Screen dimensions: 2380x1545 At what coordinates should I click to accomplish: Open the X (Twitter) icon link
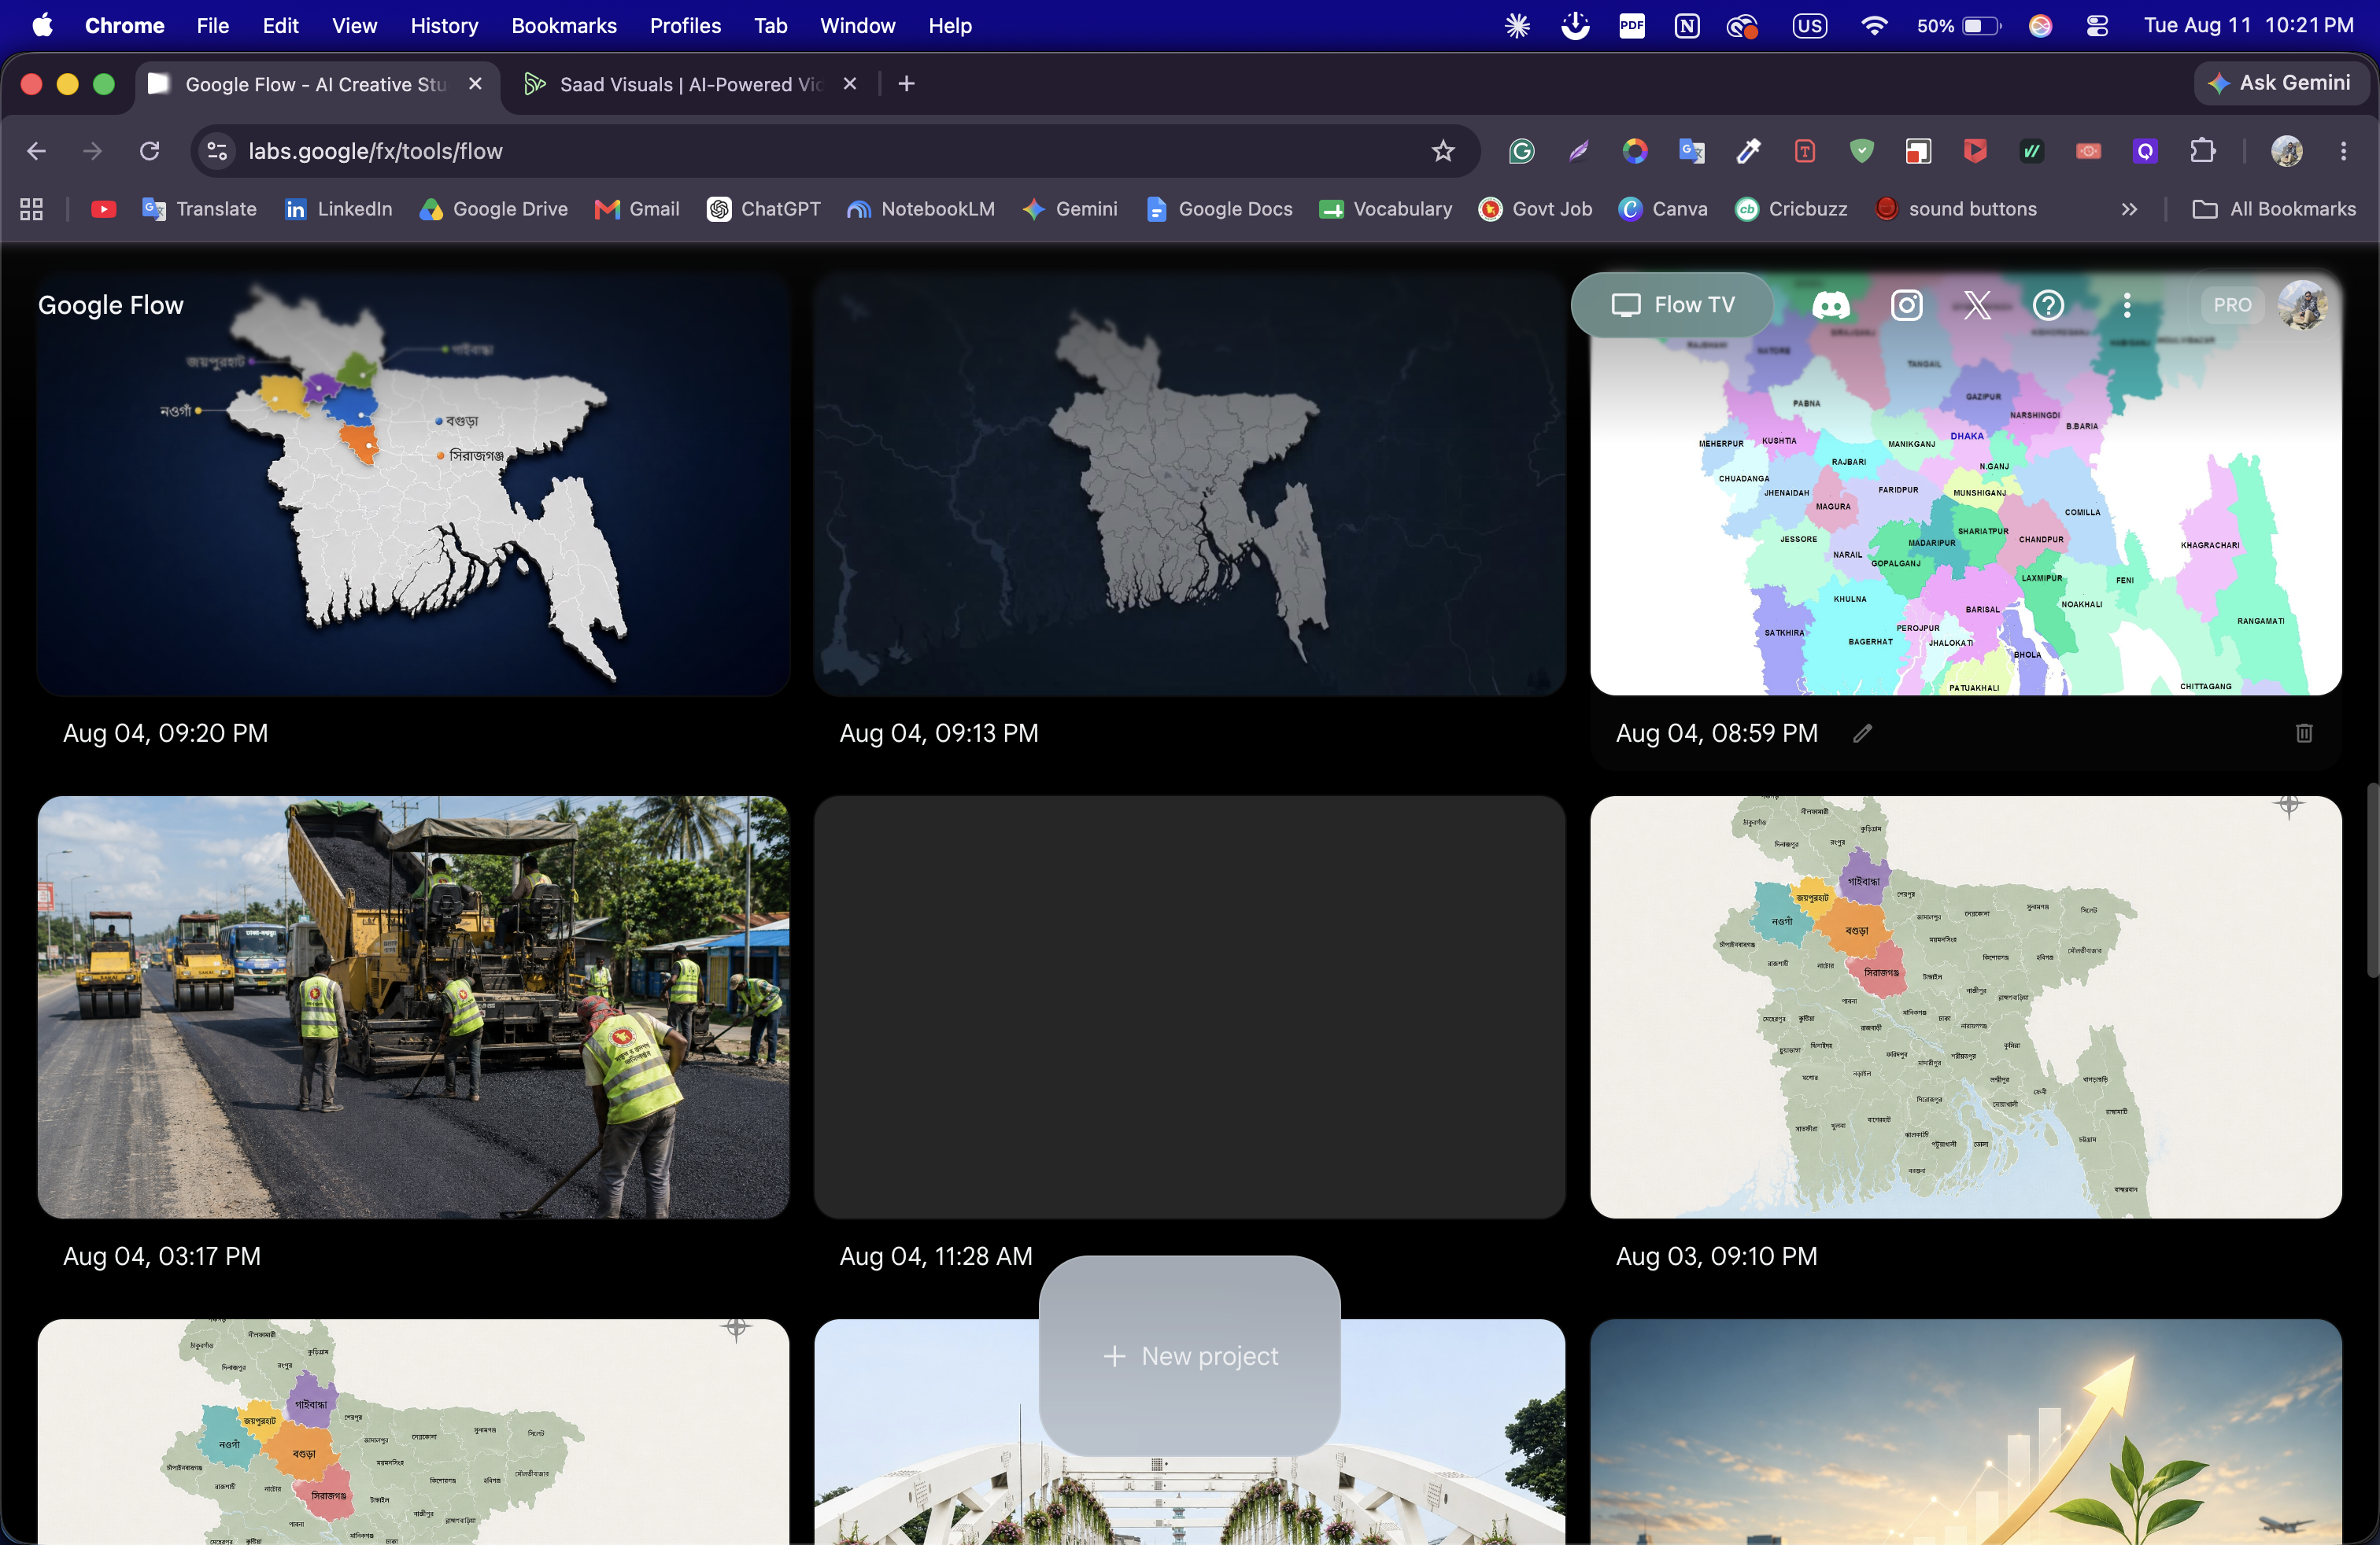click(x=1977, y=304)
